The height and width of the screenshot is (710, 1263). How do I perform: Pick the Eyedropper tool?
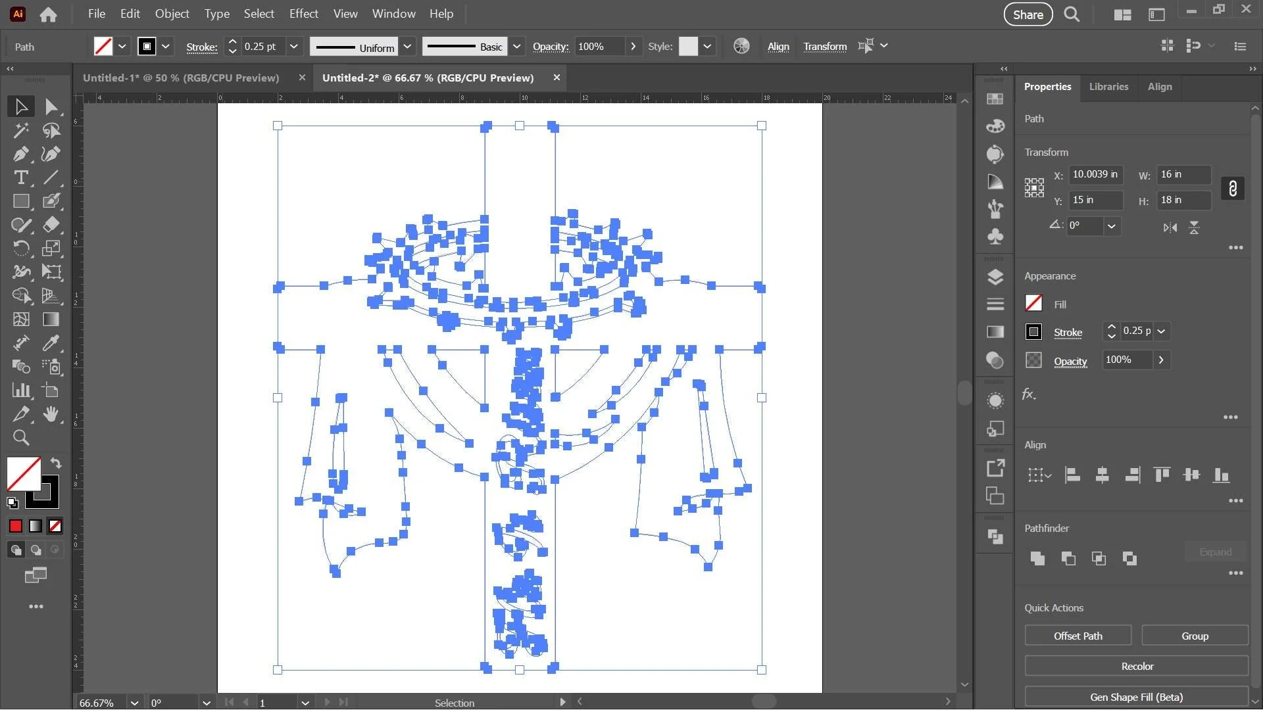click(x=51, y=343)
